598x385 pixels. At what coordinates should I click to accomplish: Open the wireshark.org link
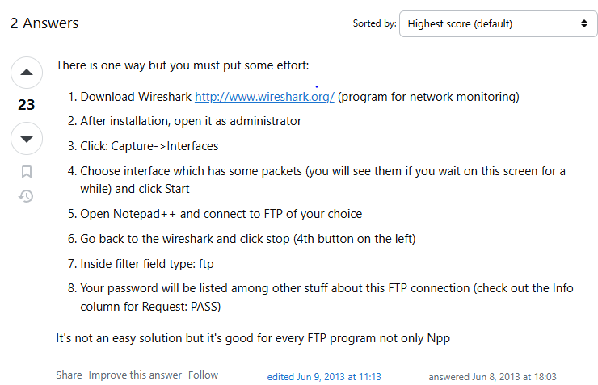[x=264, y=97]
